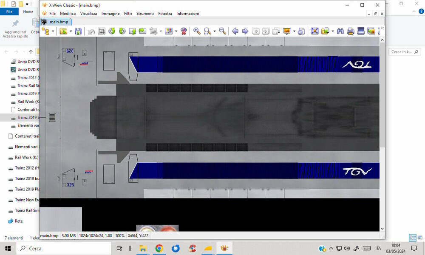Show more toolbar buttons chevron
Viewport: 425px width, 255px height.
(382, 28)
